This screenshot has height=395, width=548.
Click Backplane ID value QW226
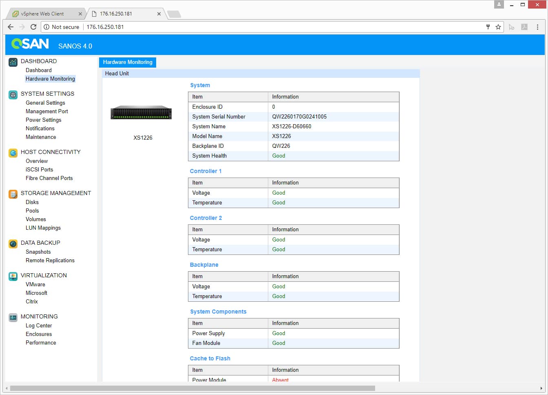point(281,146)
